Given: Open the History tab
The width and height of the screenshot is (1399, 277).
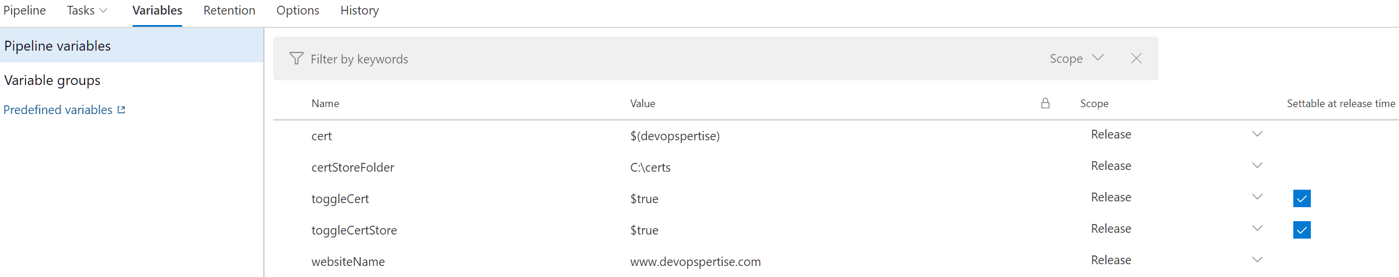Looking at the screenshot, I should [x=360, y=10].
